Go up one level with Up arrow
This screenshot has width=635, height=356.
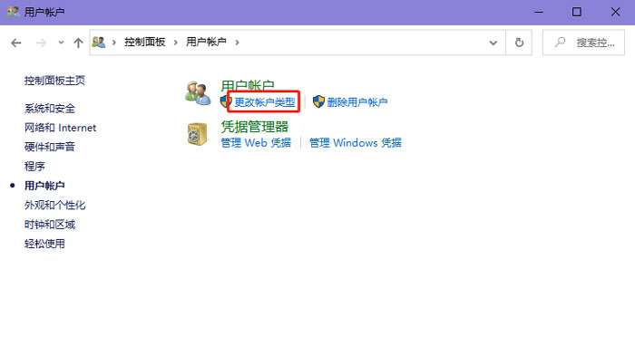(x=78, y=43)
